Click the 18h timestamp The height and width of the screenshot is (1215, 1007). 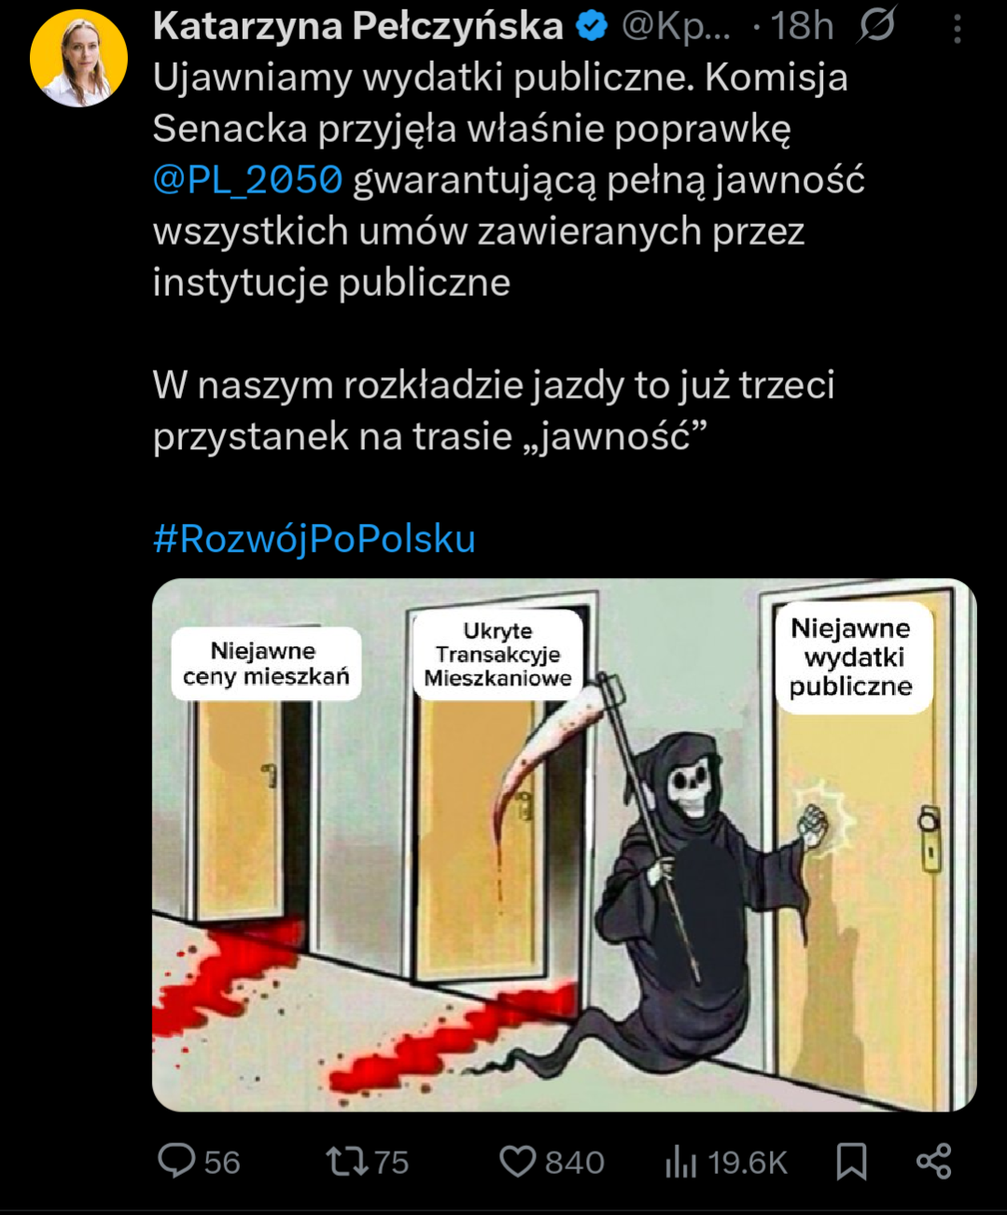tap(802, 26)
